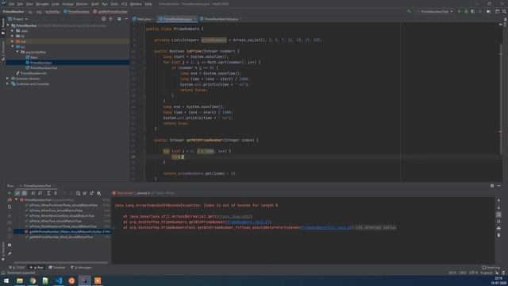
Task: Open Visual Studio Code from the taskbar
Action: (x=59, y=280)
